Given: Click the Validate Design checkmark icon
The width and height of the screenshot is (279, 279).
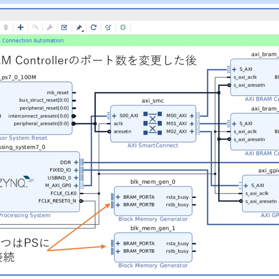Looking at the screenshot, I should (64, 27).
